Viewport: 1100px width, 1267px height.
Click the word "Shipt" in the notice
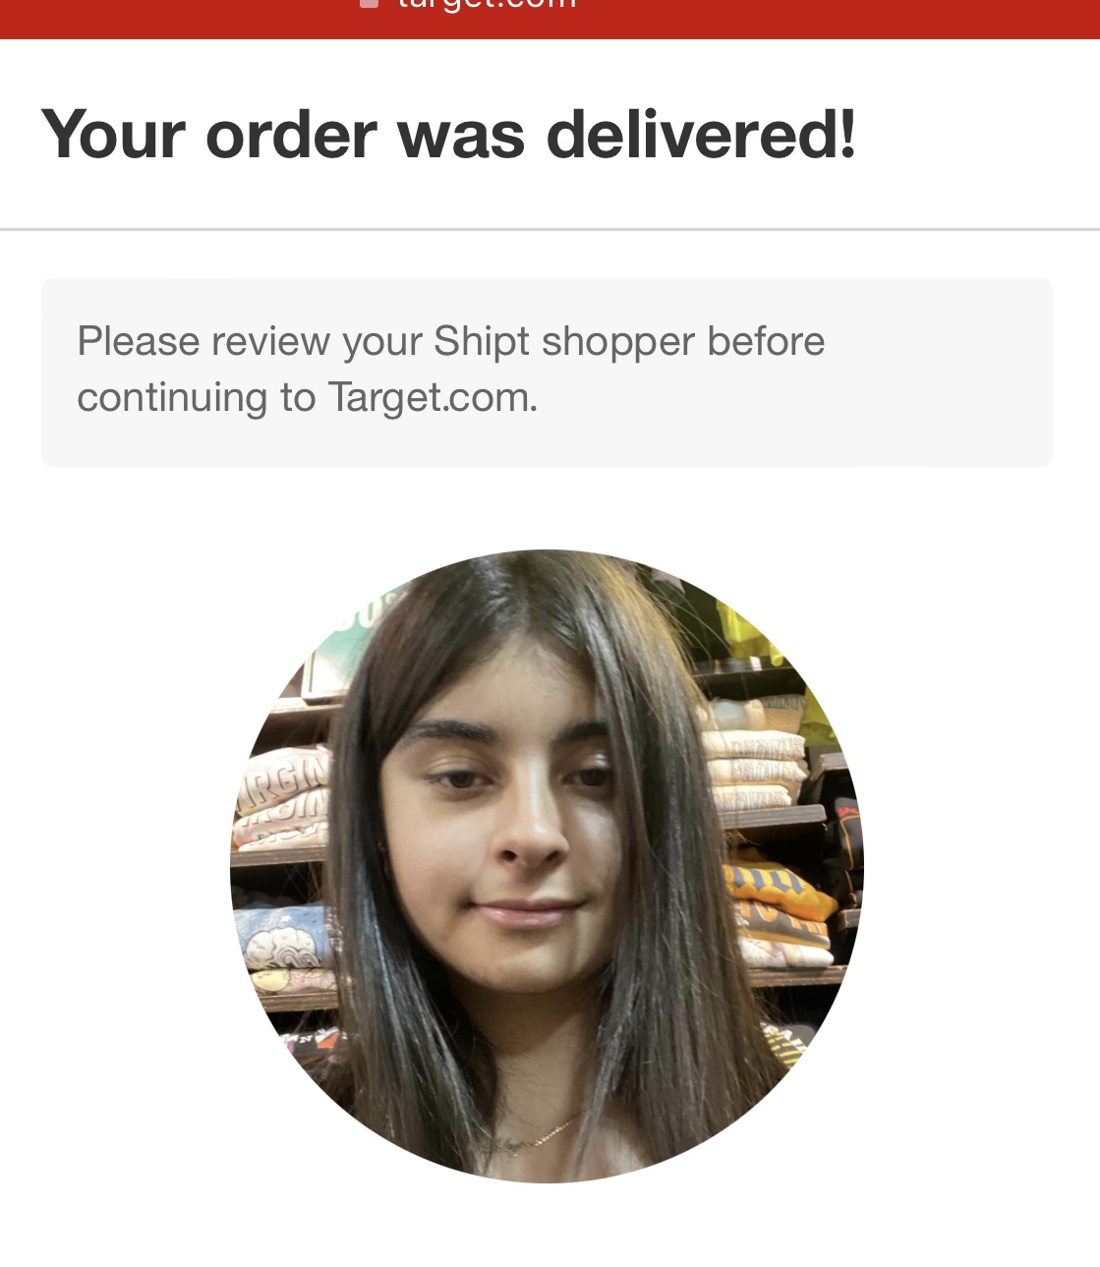click(482, 342)
